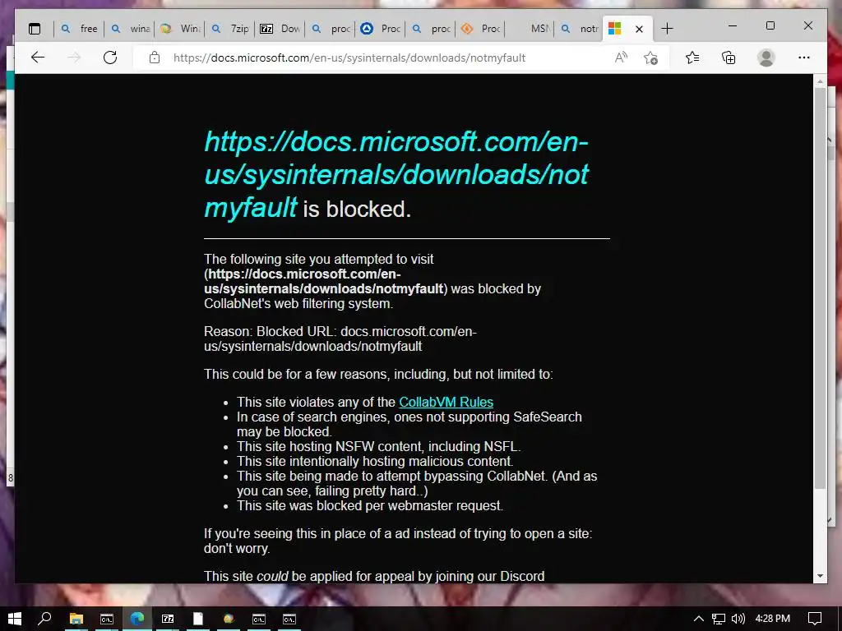
Task: Open Collections panel
Action: [x=729, y=58]
